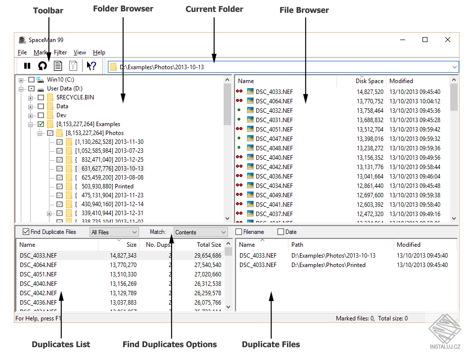Click the DSC_4037.NEF image file icon
This screenshot has height=360, width=470.
tap(250, 214)
